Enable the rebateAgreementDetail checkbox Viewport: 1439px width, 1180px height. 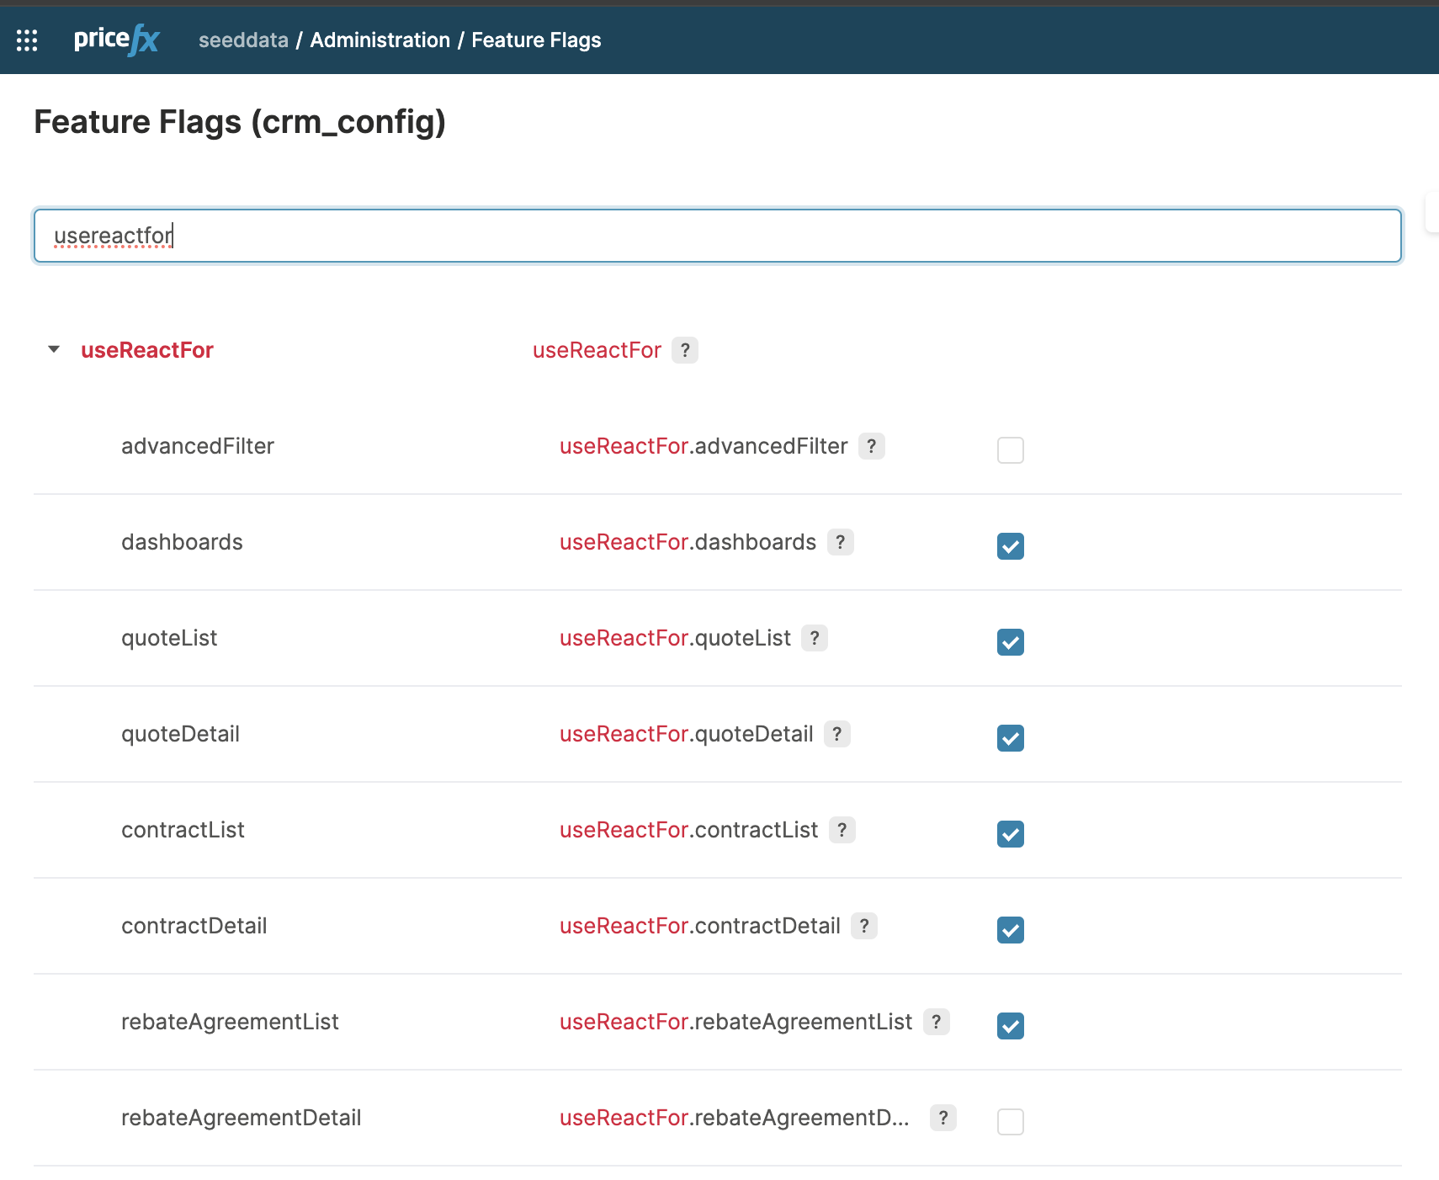(1010, 1122)
